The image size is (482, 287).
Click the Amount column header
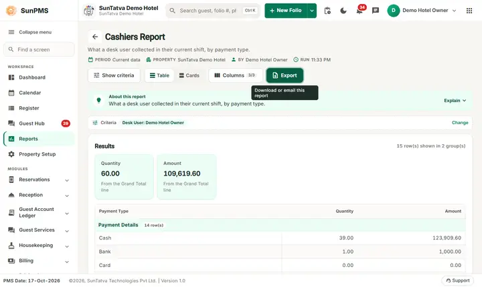coord(453,211)
